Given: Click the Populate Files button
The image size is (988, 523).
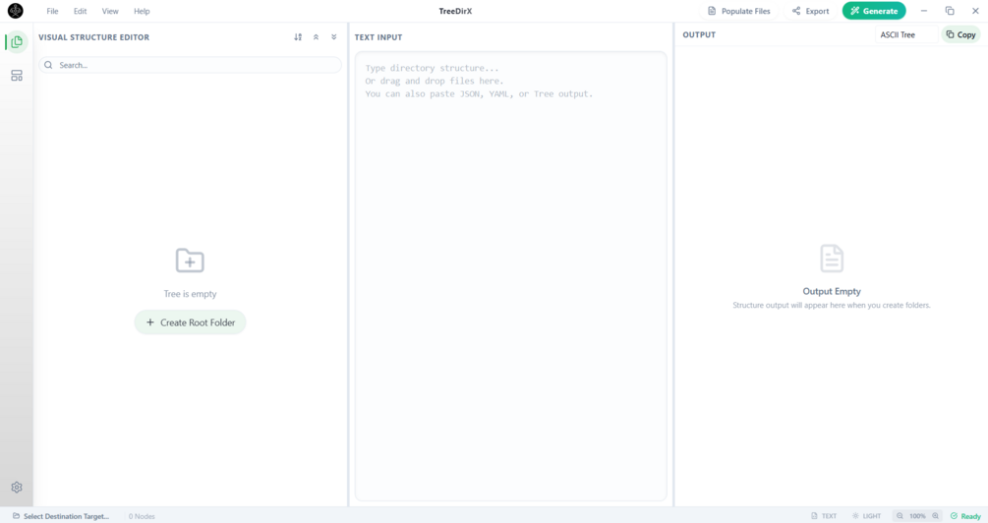Looking at the screenshot, I should point(738,11).
